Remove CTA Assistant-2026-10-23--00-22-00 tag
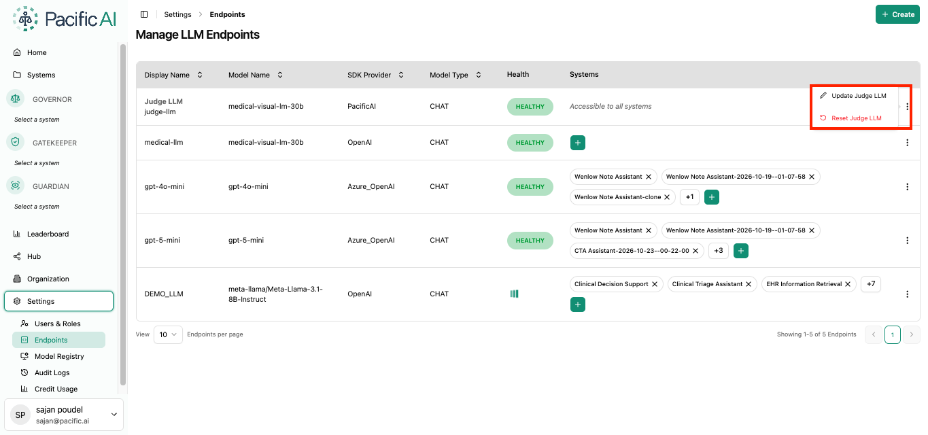 pyautogui.click(x=695, y=251)
